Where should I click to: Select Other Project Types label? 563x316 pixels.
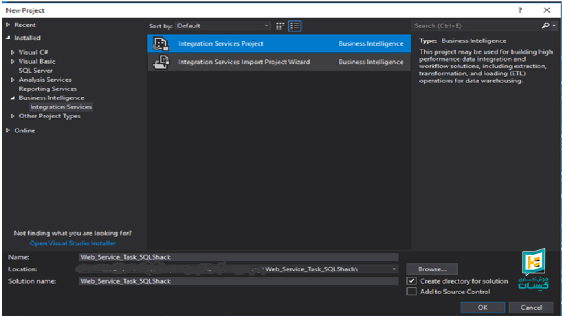tap(49, 116)
